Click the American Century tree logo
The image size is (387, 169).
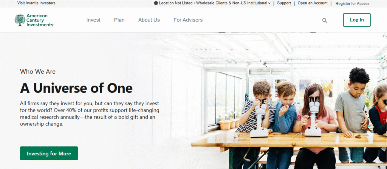pyautogui.click(x=20, y=20)
